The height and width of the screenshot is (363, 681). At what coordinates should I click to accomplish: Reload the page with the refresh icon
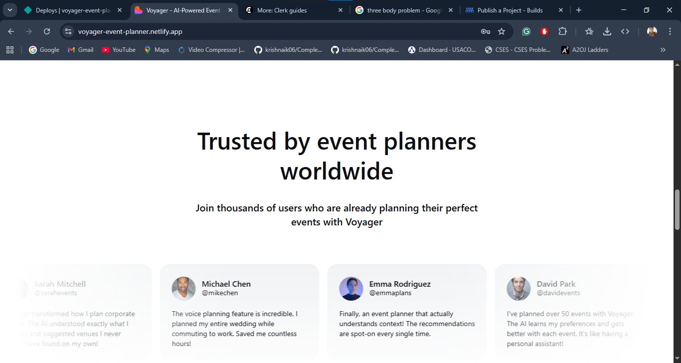47,31
